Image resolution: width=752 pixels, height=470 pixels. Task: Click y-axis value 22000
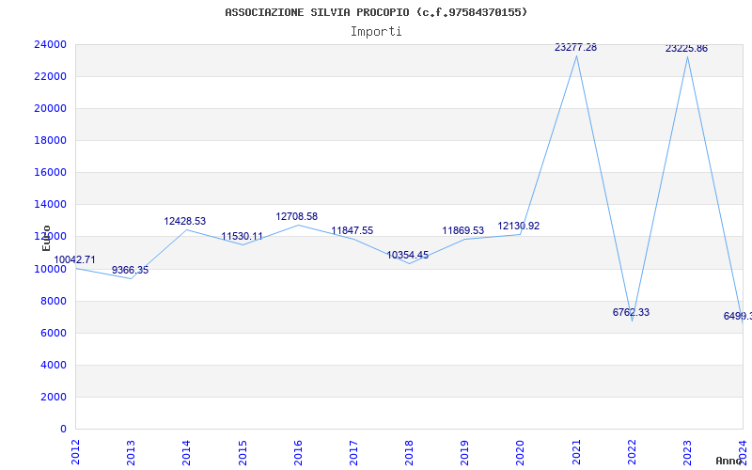click(x=50, y=77)
